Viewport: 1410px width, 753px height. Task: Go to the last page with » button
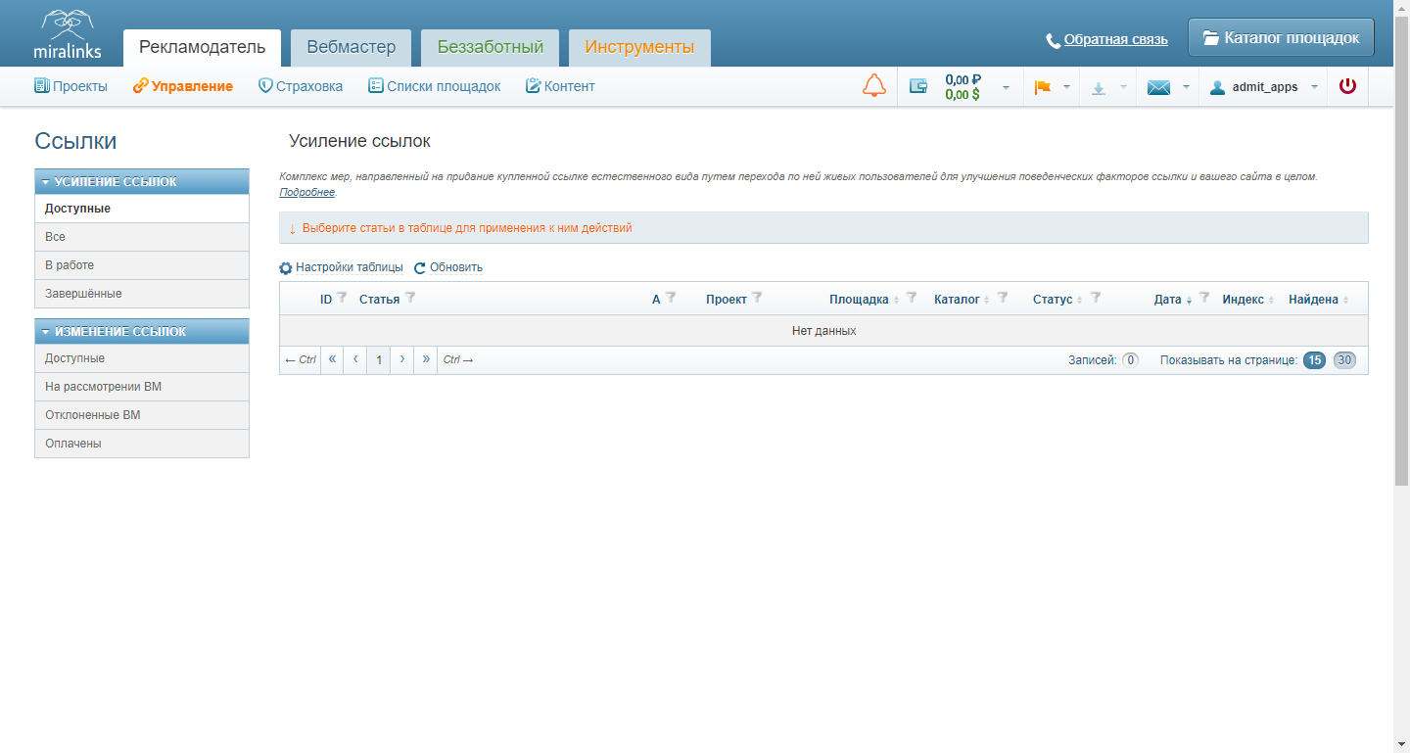pos(426,359)
